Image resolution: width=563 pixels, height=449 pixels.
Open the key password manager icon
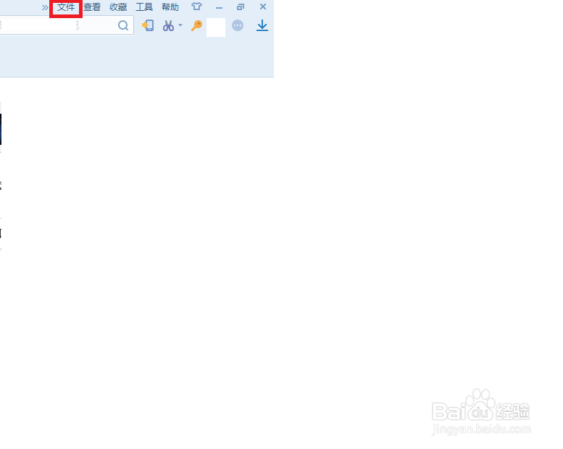click(x=197, y=25)
